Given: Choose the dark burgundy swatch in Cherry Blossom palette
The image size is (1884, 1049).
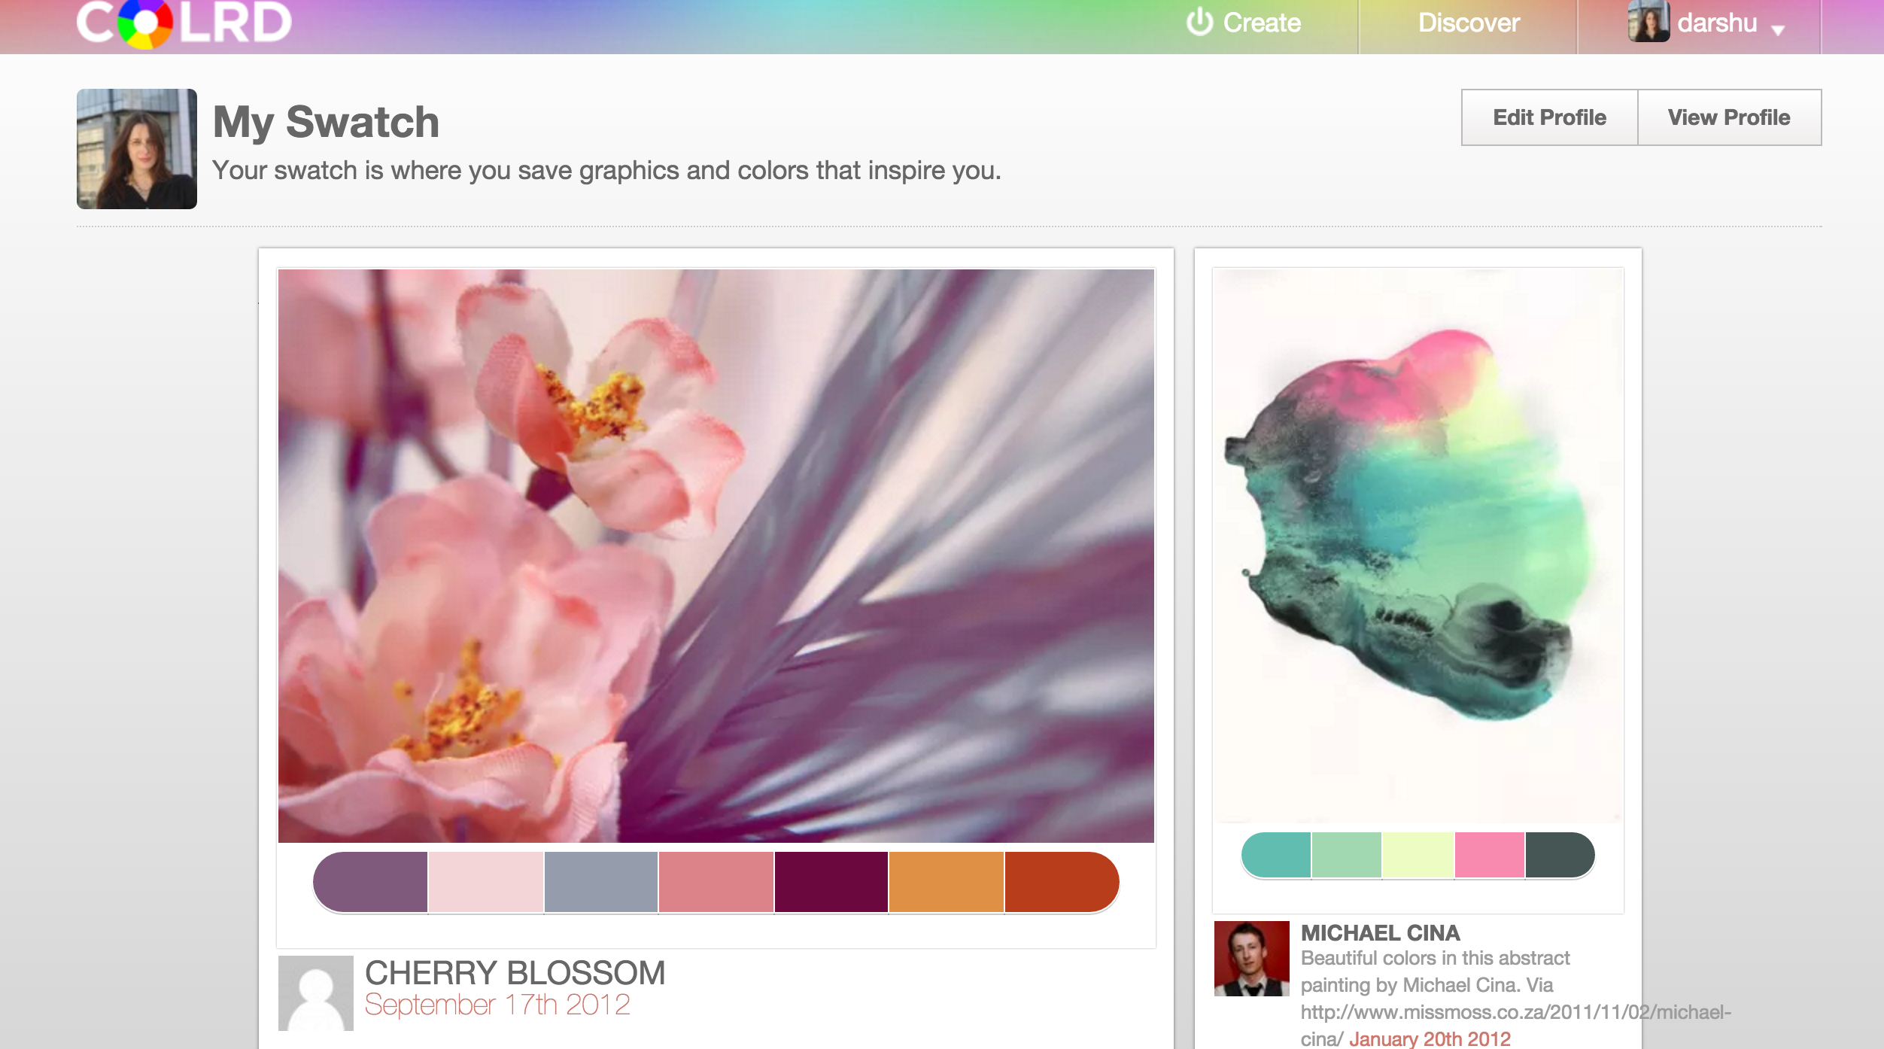Looking at the screenshot, I should (831, 882).
